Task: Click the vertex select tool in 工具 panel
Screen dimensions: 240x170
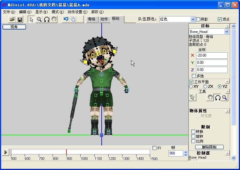Action: click(x=192, y=97)
